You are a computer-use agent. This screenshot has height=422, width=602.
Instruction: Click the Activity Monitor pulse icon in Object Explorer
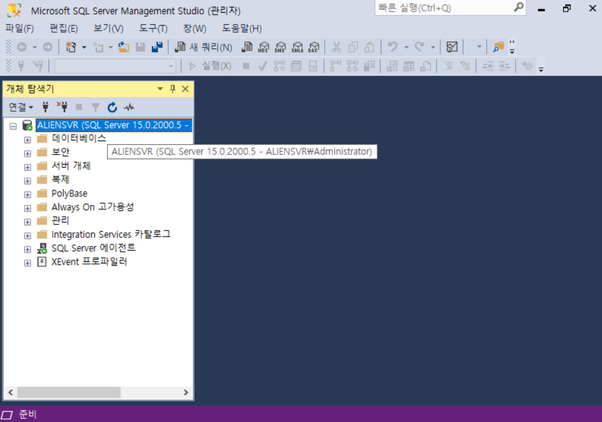point(129,107)
